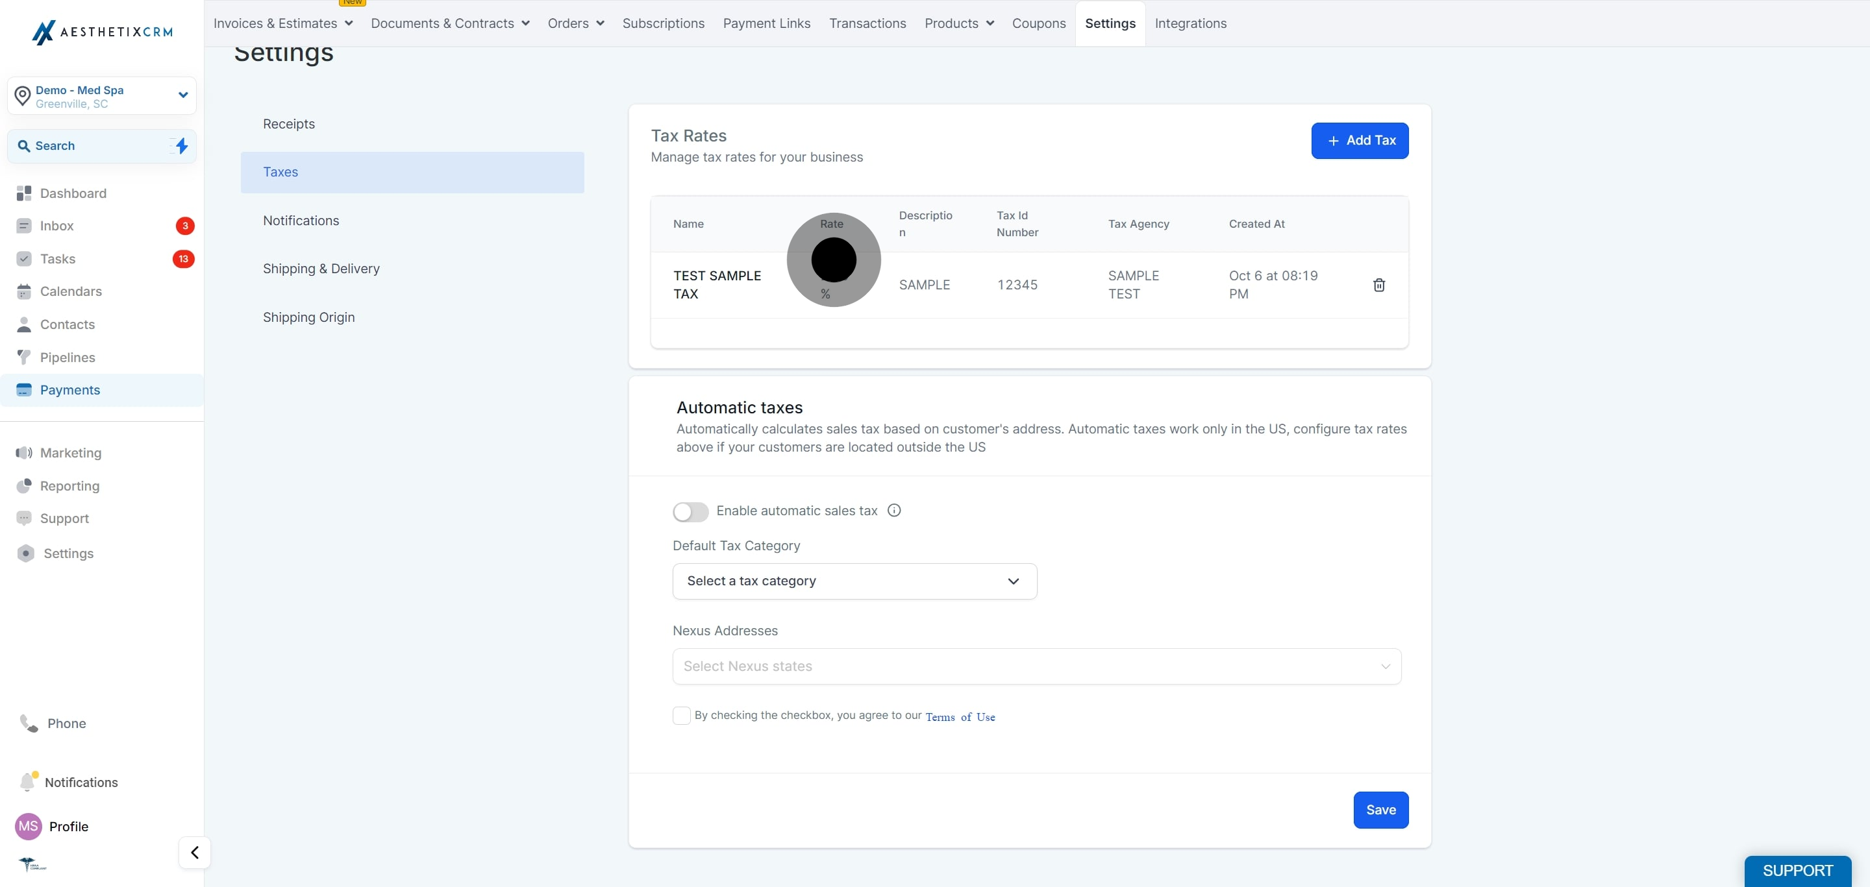Click the Notifications bell icon
Screen dimensions: 1870x887
tap(27, 782)
